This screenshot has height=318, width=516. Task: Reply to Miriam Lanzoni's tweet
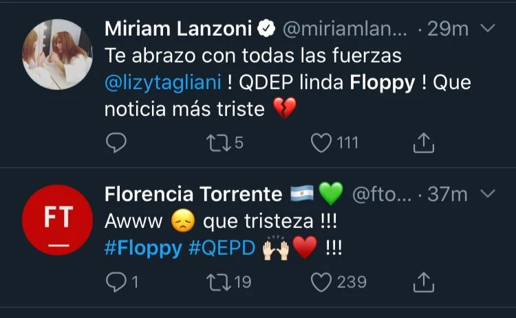tap(117, 143)
